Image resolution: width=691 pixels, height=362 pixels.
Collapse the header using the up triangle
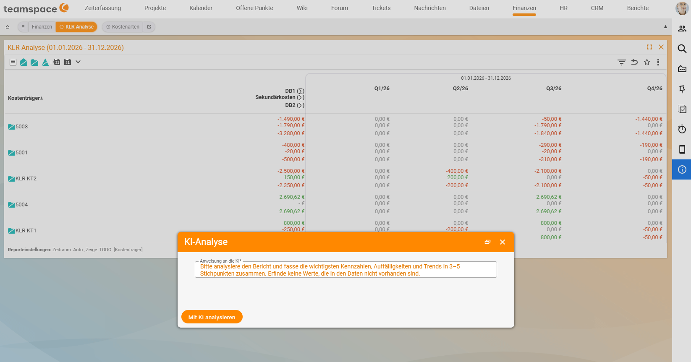point(665,26)
